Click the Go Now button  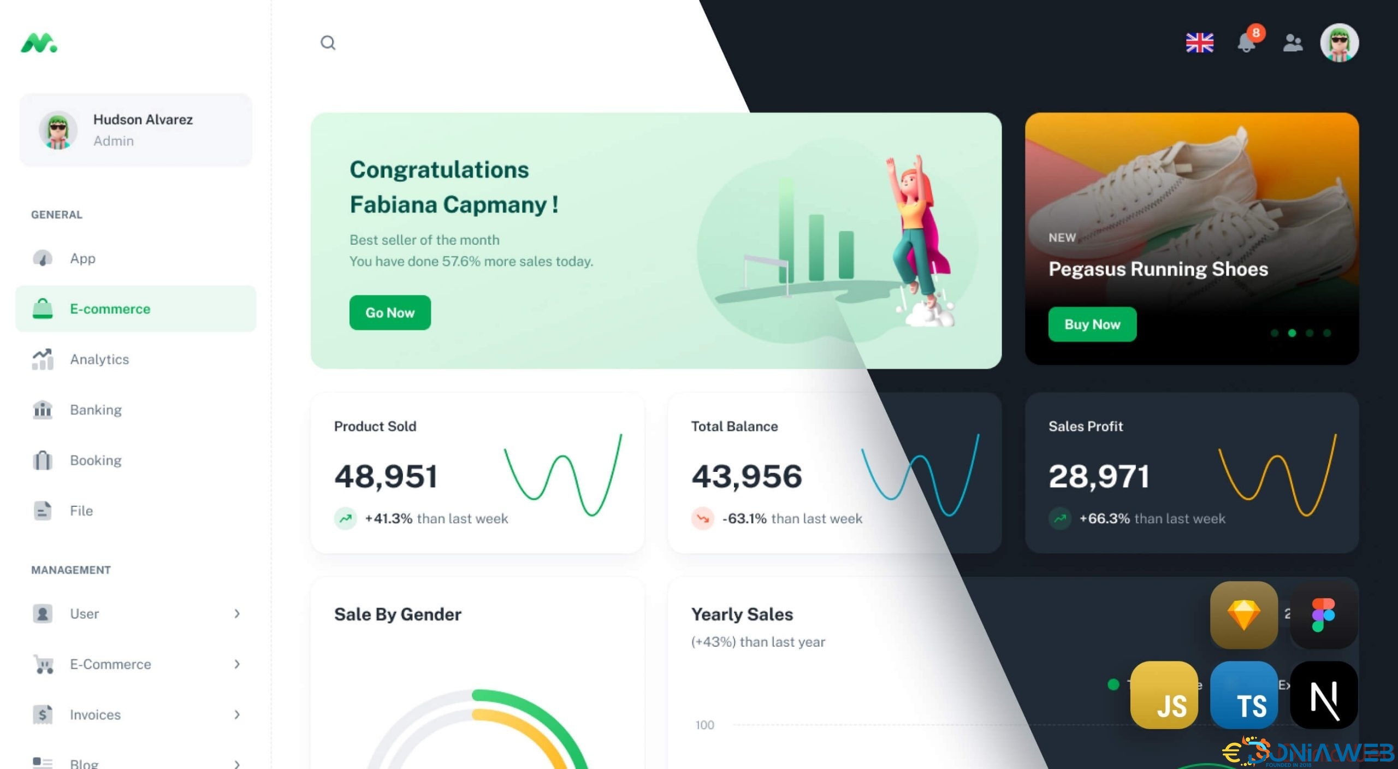[x=389, y=311]
